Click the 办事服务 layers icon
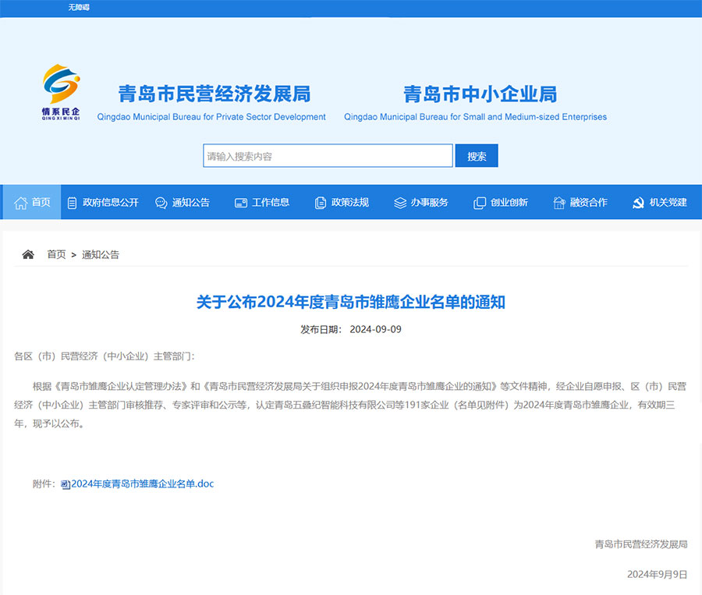This screenshot has width=702, height=595. coord(400,203)
